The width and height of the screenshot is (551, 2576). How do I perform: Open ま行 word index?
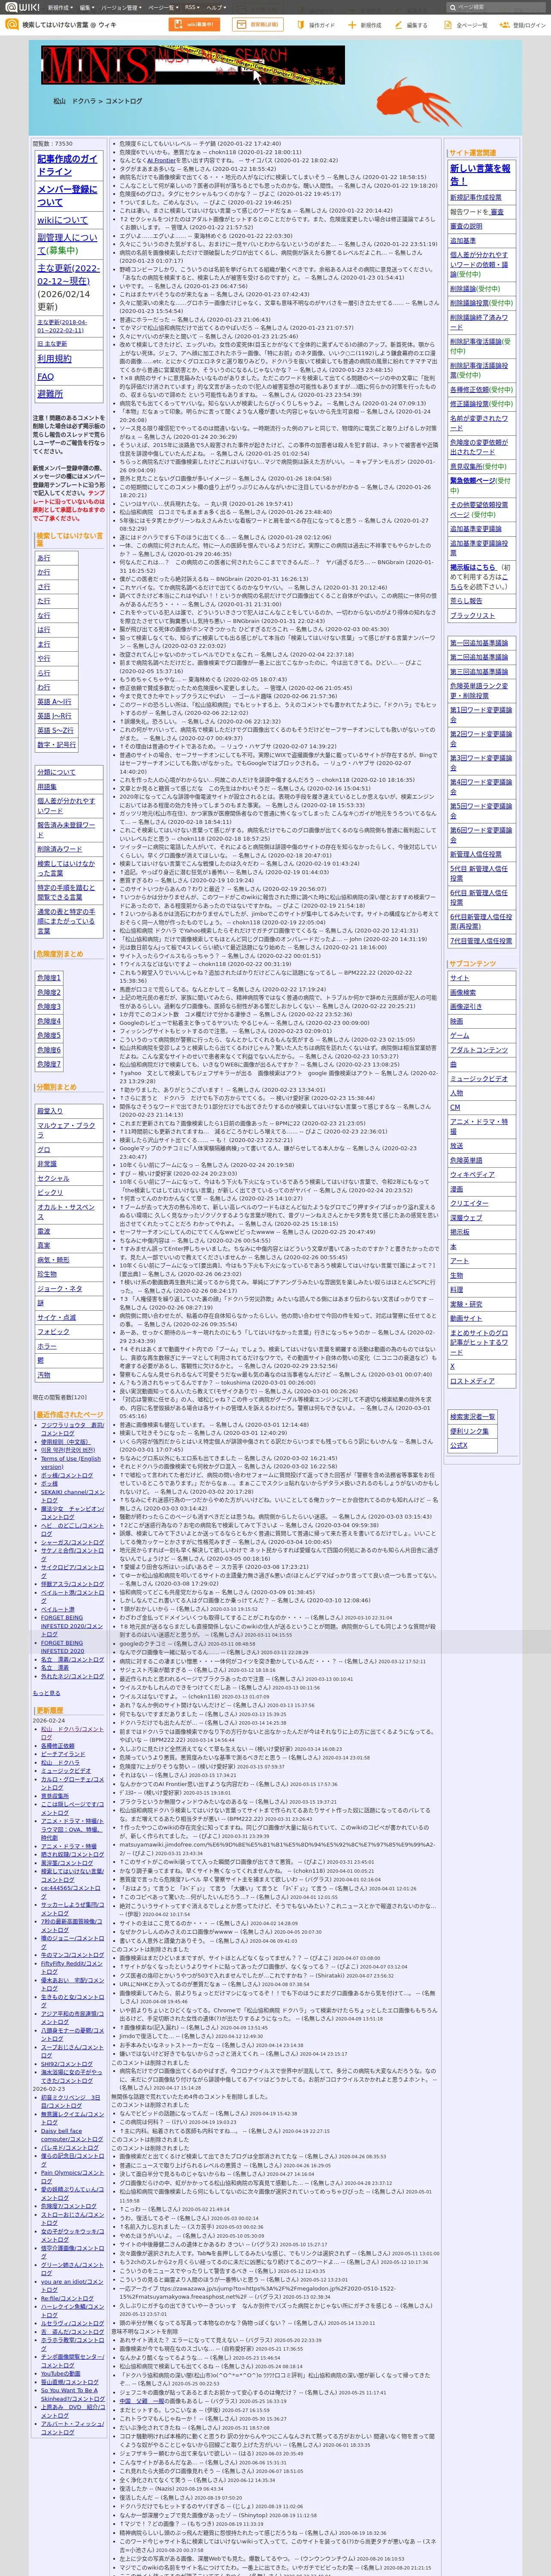[x=44, y=644]
